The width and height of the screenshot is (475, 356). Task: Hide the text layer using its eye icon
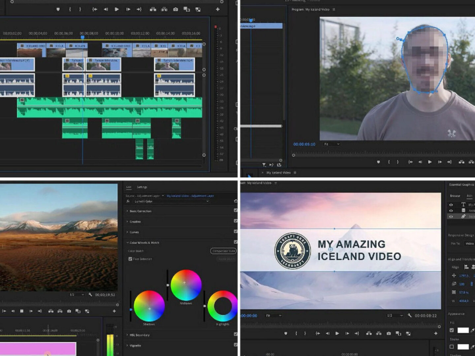(x=451, y=205)
